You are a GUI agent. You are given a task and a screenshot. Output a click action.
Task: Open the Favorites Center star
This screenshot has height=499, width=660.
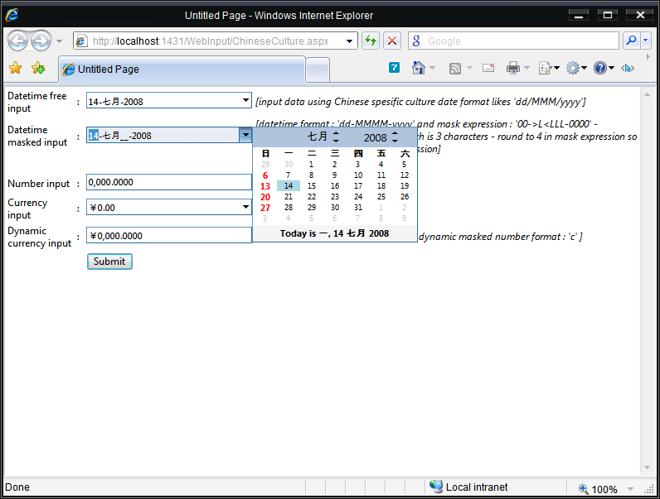[15, 69]
